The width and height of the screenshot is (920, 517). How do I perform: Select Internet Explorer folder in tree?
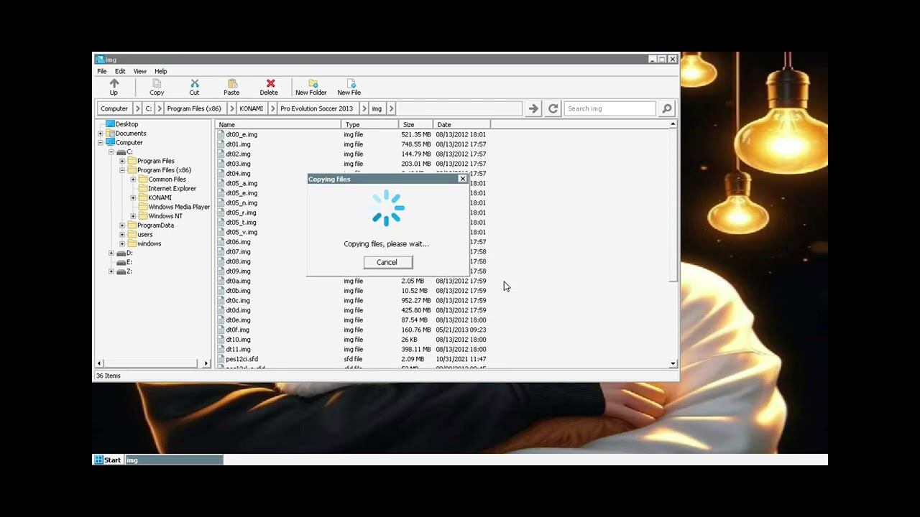coord(172,189)
